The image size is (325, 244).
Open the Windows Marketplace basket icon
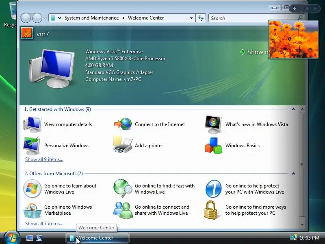pyautogui.click(x=32, y=211)
